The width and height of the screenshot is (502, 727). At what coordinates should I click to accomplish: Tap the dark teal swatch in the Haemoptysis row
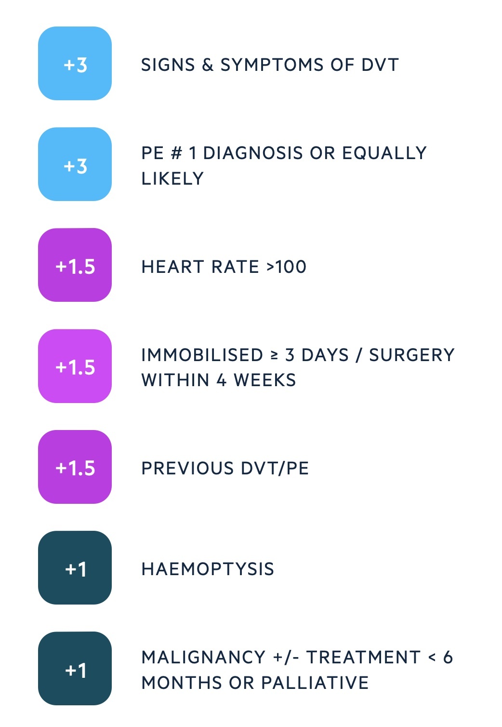click(75, 568)
